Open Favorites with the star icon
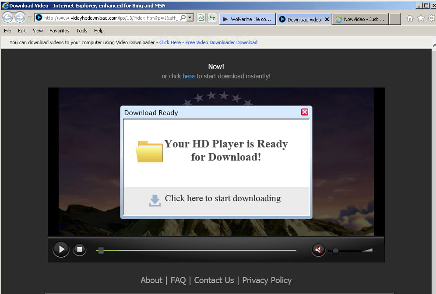The image size is (436, 294). pyautogui.click(x=421, y=18)
